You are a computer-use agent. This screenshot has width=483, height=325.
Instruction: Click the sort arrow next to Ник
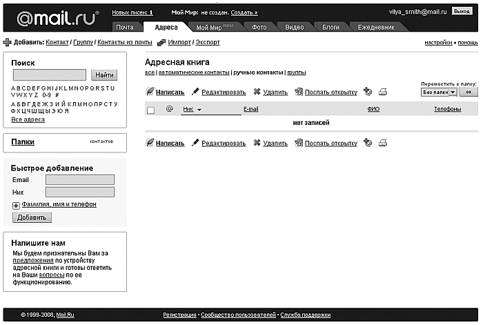pyautogui.click(x=199, y=110)
